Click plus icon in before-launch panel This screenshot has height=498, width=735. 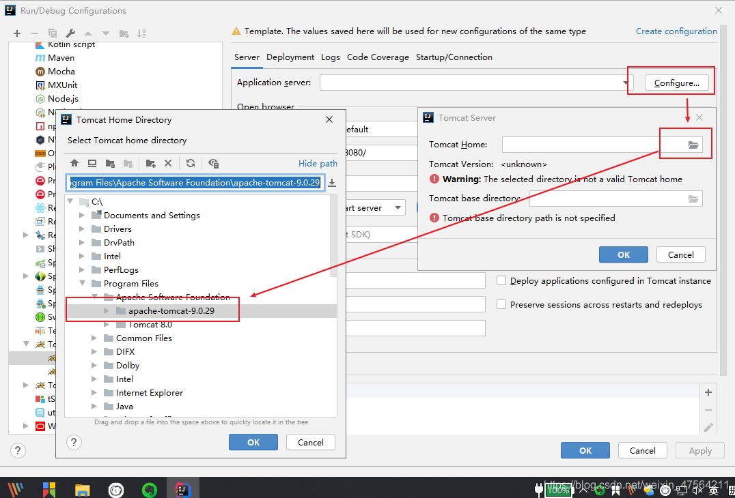pos(708,392)
